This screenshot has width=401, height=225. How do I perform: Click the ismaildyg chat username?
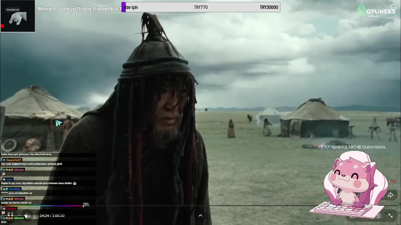coord(14,189)
